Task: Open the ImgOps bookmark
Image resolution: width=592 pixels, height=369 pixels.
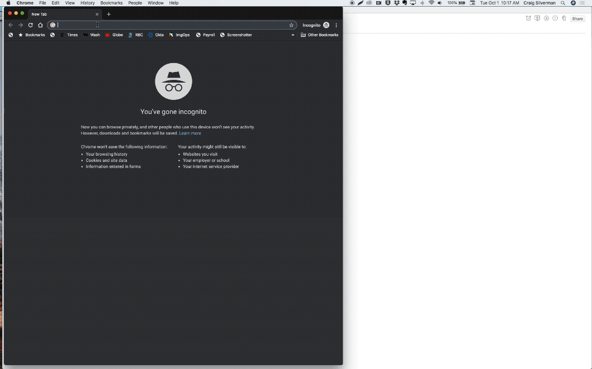Action: [x=179, y=35]
